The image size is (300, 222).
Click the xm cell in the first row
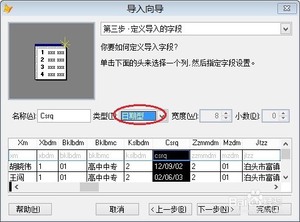coord(23,156)
